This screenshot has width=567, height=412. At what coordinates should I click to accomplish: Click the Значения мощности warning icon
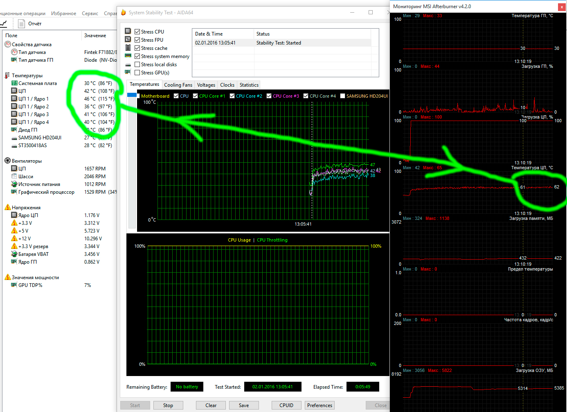pos(7,278)
